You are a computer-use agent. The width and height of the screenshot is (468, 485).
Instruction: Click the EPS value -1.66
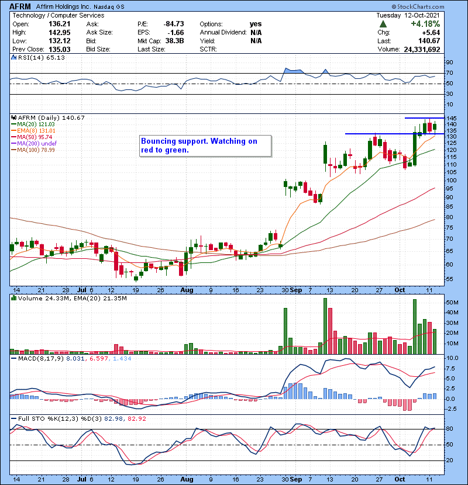pyautogui.click(x=175, y=33)
